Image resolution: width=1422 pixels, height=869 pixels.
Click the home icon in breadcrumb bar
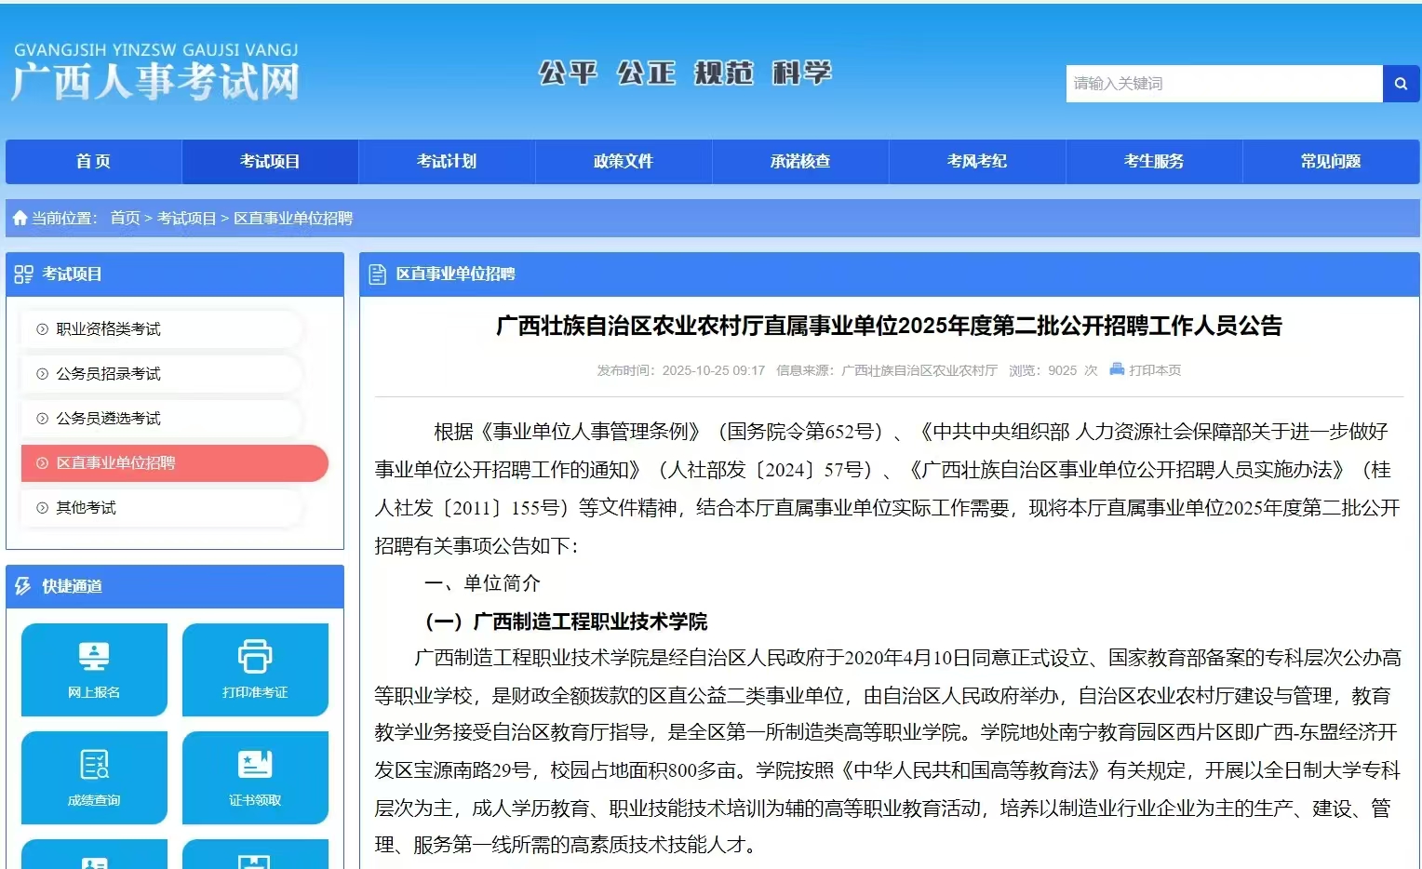19,218
